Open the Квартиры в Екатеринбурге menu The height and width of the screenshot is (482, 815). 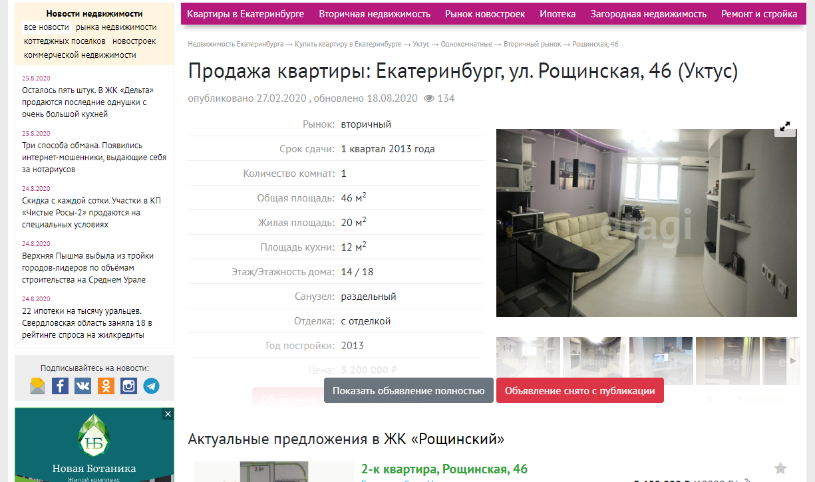tap(245, 14)
